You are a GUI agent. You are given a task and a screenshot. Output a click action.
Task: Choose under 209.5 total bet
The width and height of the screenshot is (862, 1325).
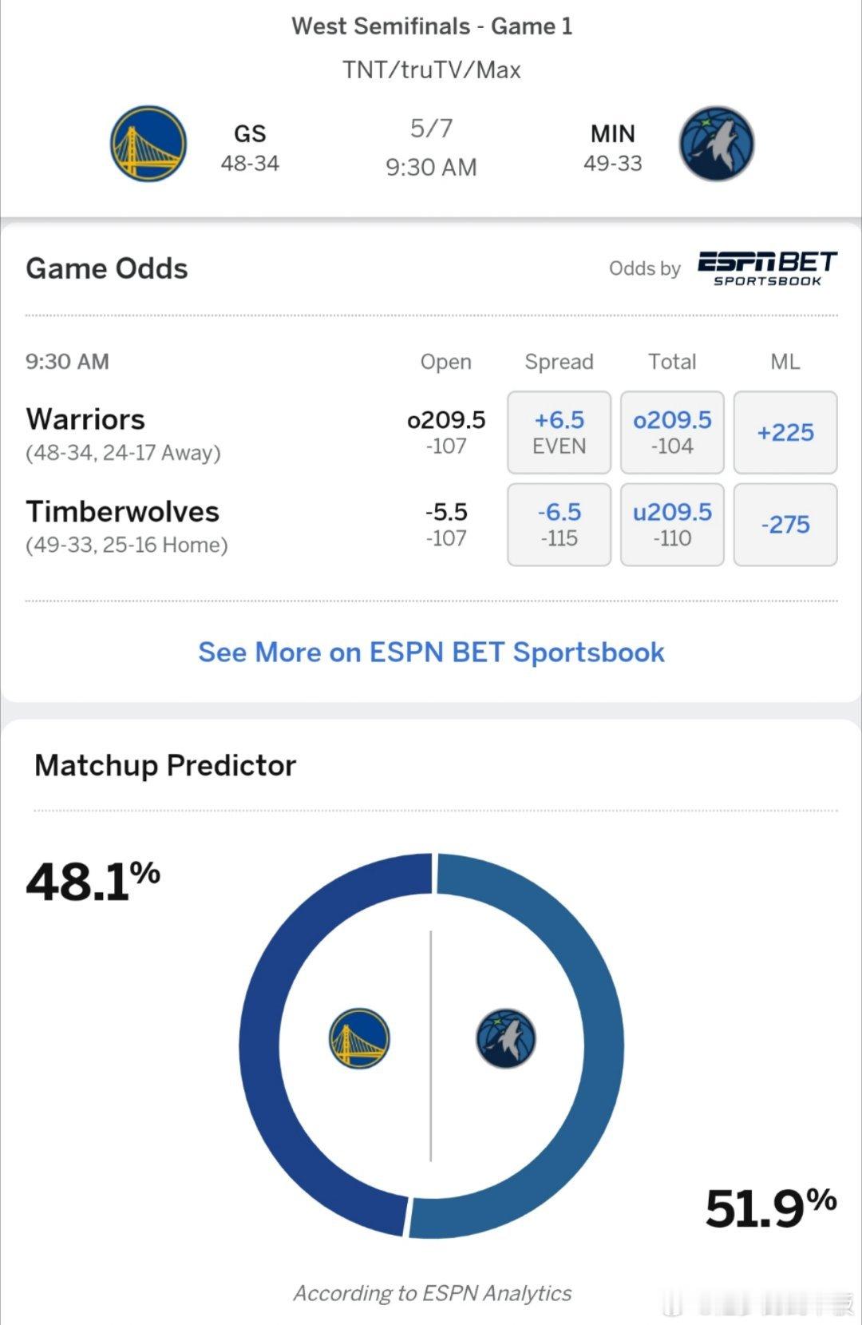tap(672, 525)
